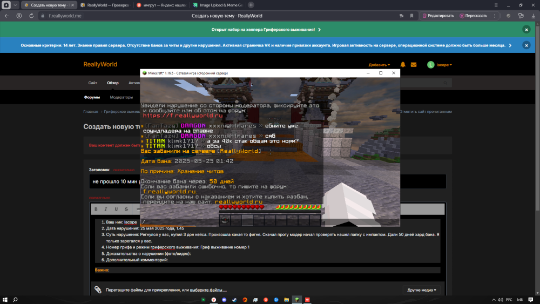Open Windows taskbar search
This screenshot has width=540, height=304.
pyautogui.click(x=15, y=300)
